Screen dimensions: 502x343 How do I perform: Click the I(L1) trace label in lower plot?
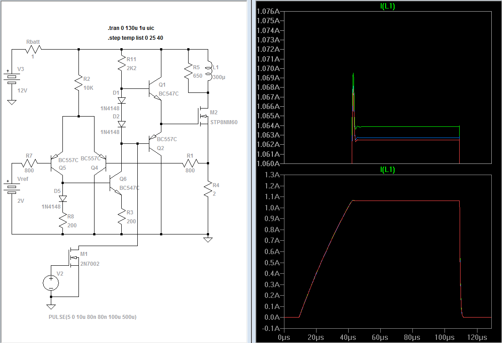click(x=387, y=170)
